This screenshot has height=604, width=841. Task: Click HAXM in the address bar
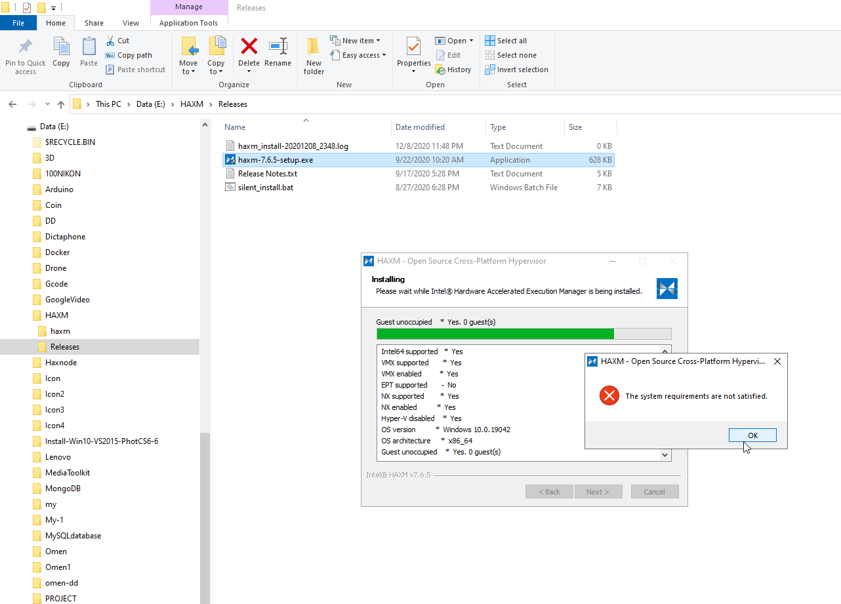(192, 104)
